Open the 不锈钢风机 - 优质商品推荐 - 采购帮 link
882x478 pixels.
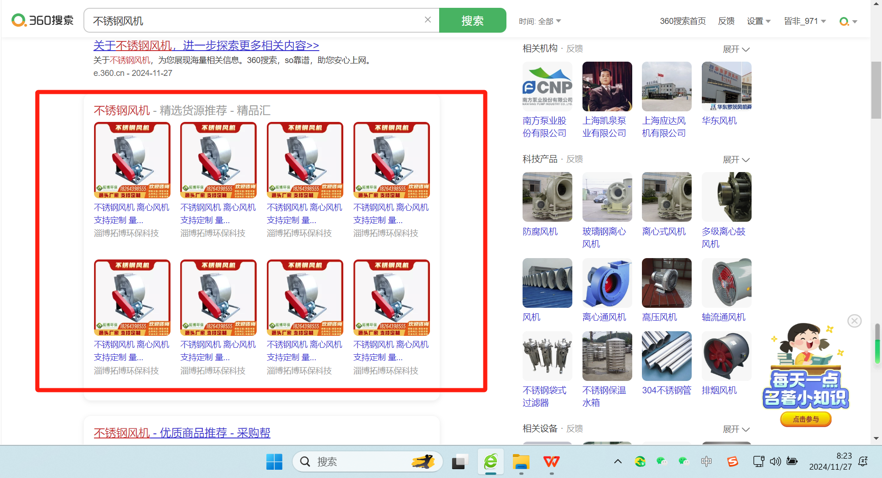(182, 433)
